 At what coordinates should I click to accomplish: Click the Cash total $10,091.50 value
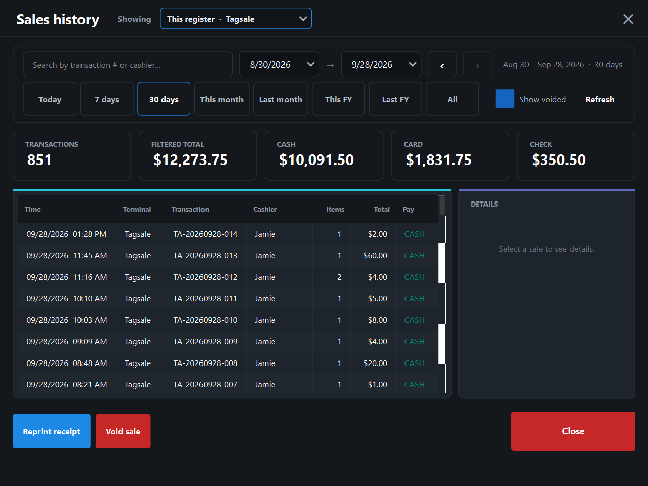point(316,160)
